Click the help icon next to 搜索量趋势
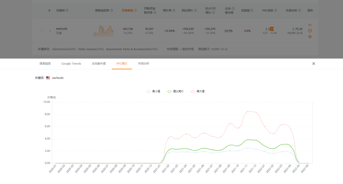Viewport: 343px width, 184px height. (111, 11)
